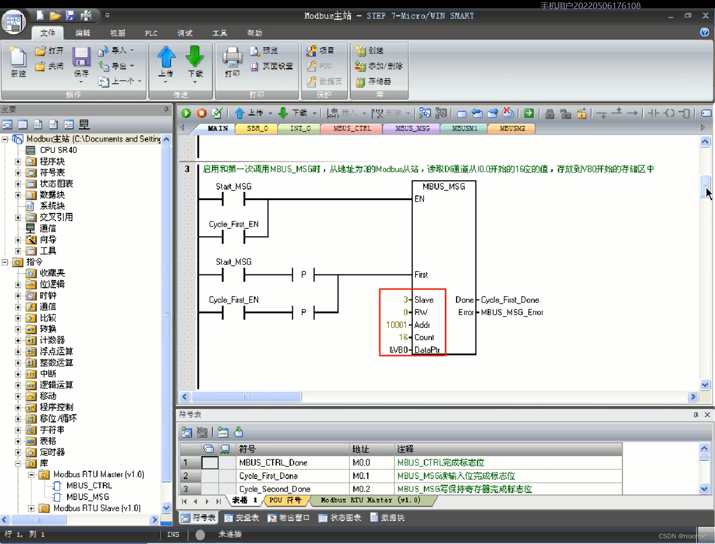Click the lock icon in editor toolbar

point(550,113)
